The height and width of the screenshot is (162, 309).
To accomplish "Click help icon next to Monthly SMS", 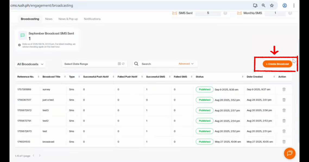I will coord(290,13).
